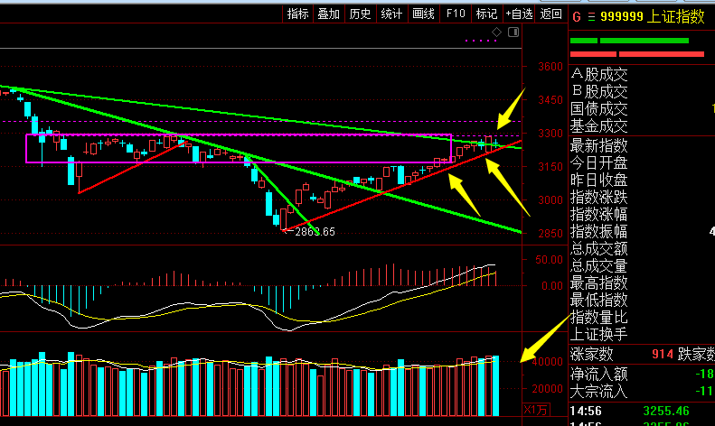715x426 pixels.
Task: Click the red 914 advancers count
Action: tap(663, 354)
